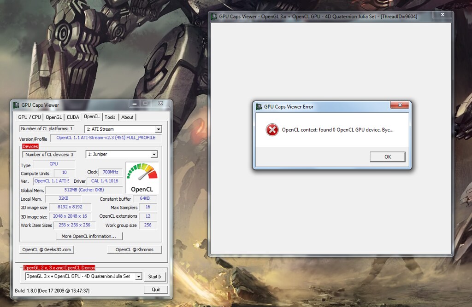This screenshot has height=307, width=472.
Task: Click the 3D image size value field
Action: coord(70,216)
